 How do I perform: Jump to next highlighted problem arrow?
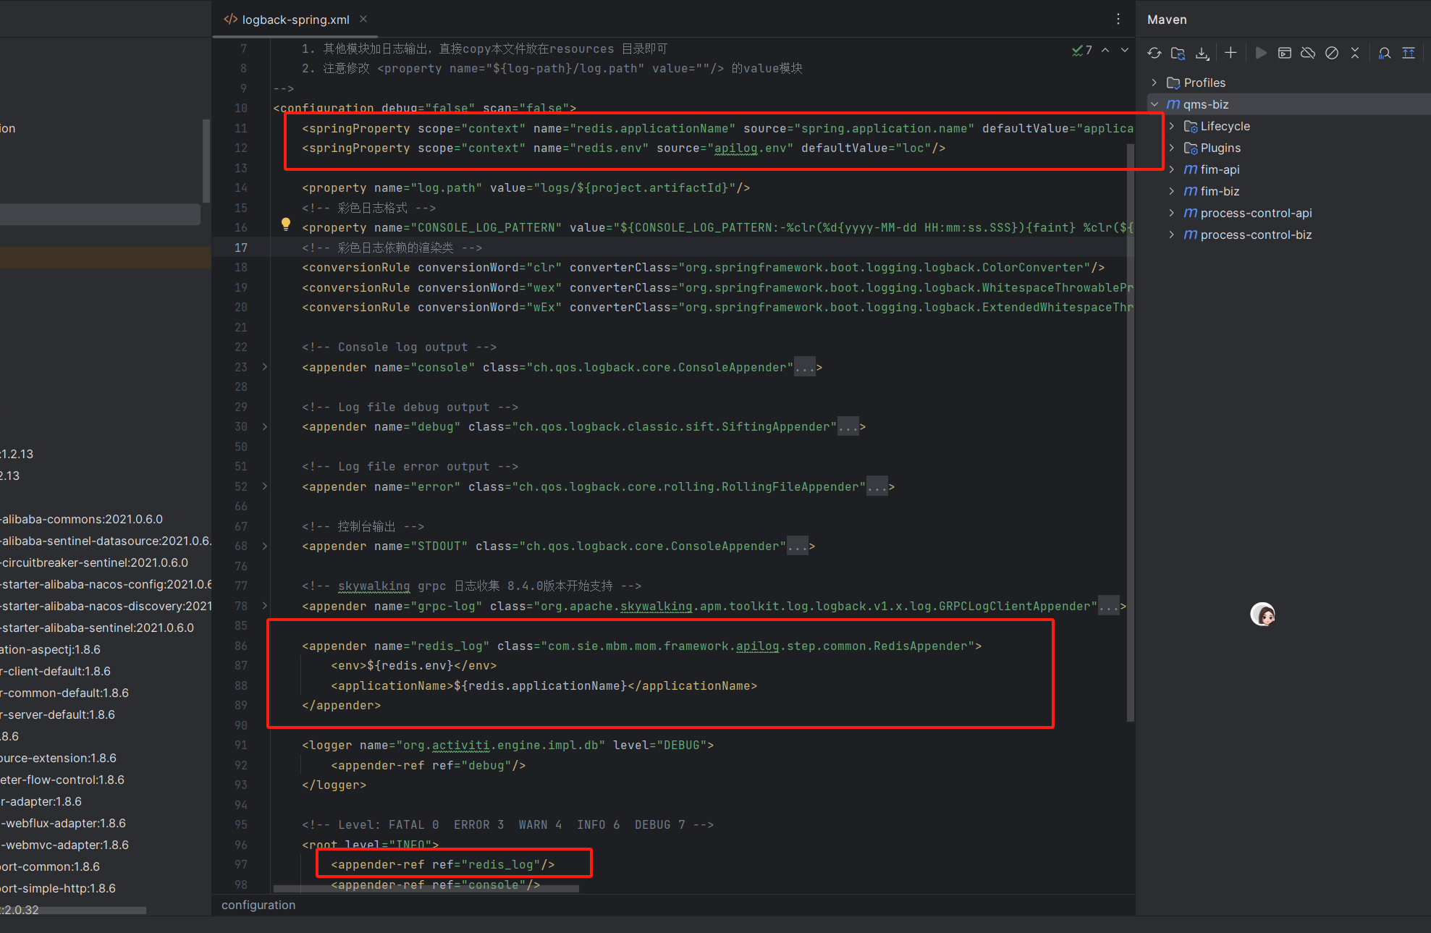click(x=1124, y=50)
